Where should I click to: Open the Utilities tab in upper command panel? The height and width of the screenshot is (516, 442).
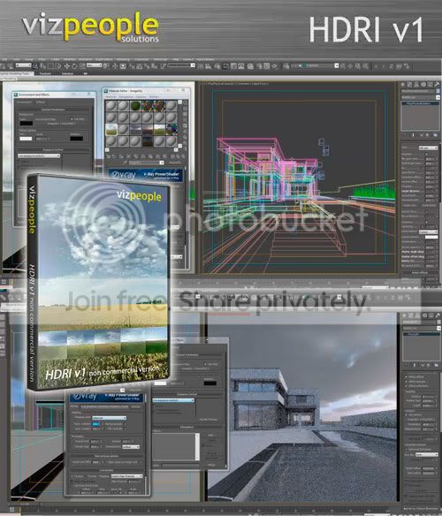tap(437, 84)
